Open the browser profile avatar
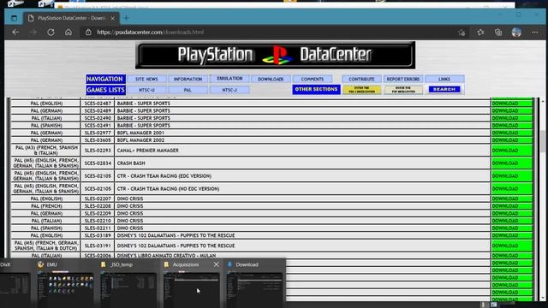The height and width of the screenshot is (308, 548). [516, 33]
